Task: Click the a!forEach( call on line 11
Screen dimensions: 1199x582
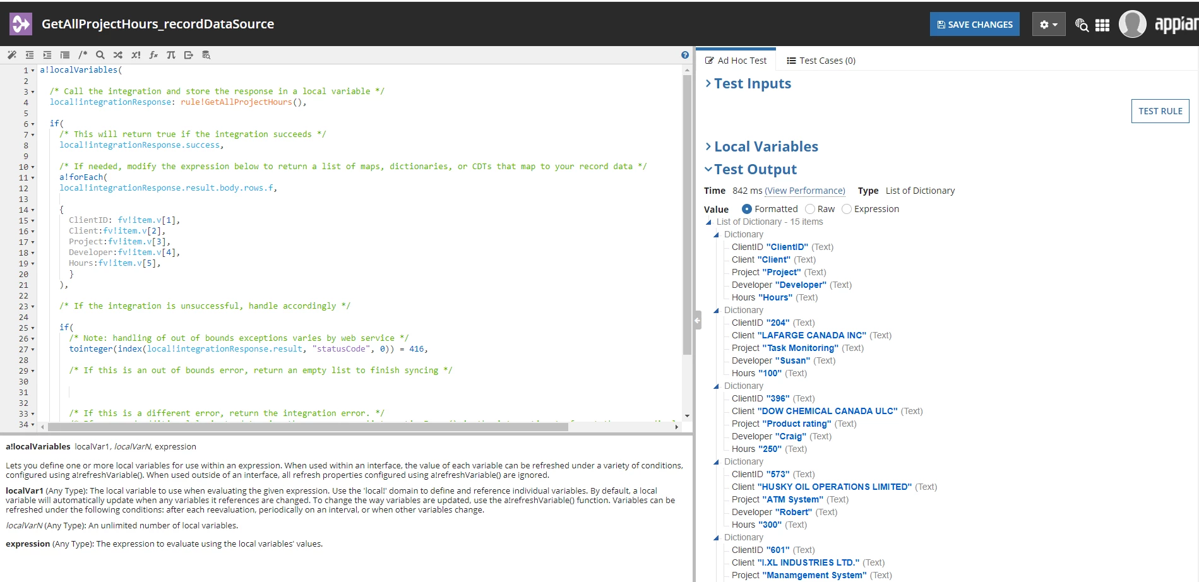Action: (83, 177)
